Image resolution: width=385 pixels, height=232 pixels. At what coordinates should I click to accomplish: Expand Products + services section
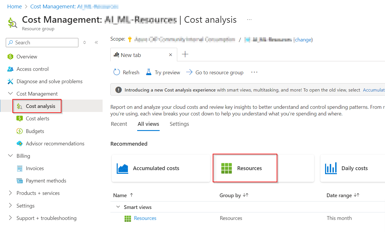pos(11,193)
